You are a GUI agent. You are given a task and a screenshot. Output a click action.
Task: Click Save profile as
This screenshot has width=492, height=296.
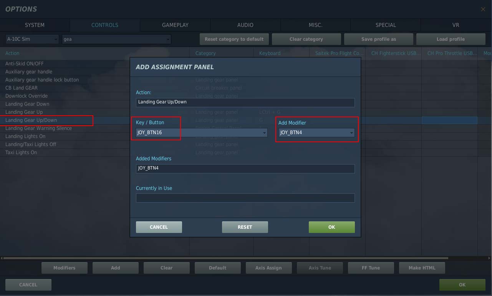pos(378,39)
